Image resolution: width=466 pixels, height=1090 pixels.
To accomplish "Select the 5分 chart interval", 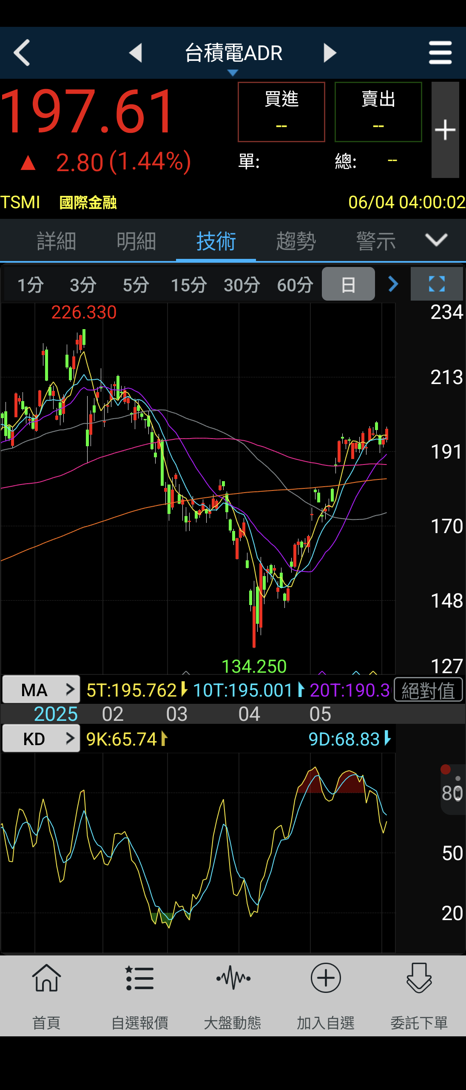I will 136,284.
